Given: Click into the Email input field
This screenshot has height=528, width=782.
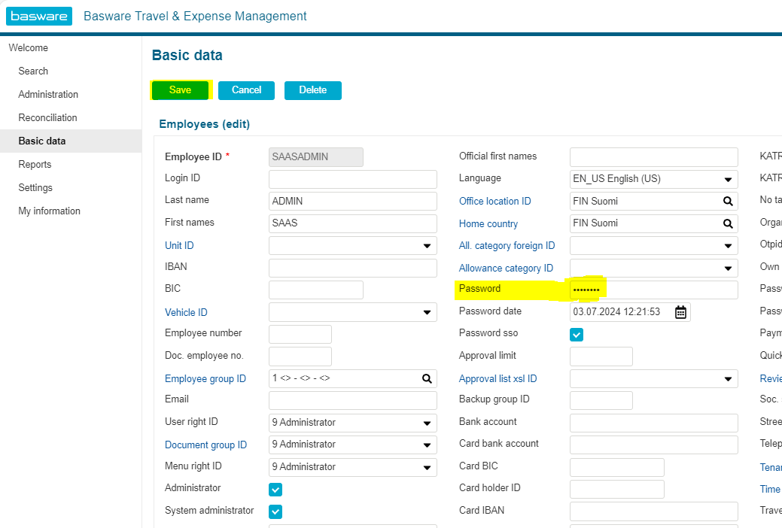Looking at the screenshot, I should pyautogui.click(x=352, y=400).
